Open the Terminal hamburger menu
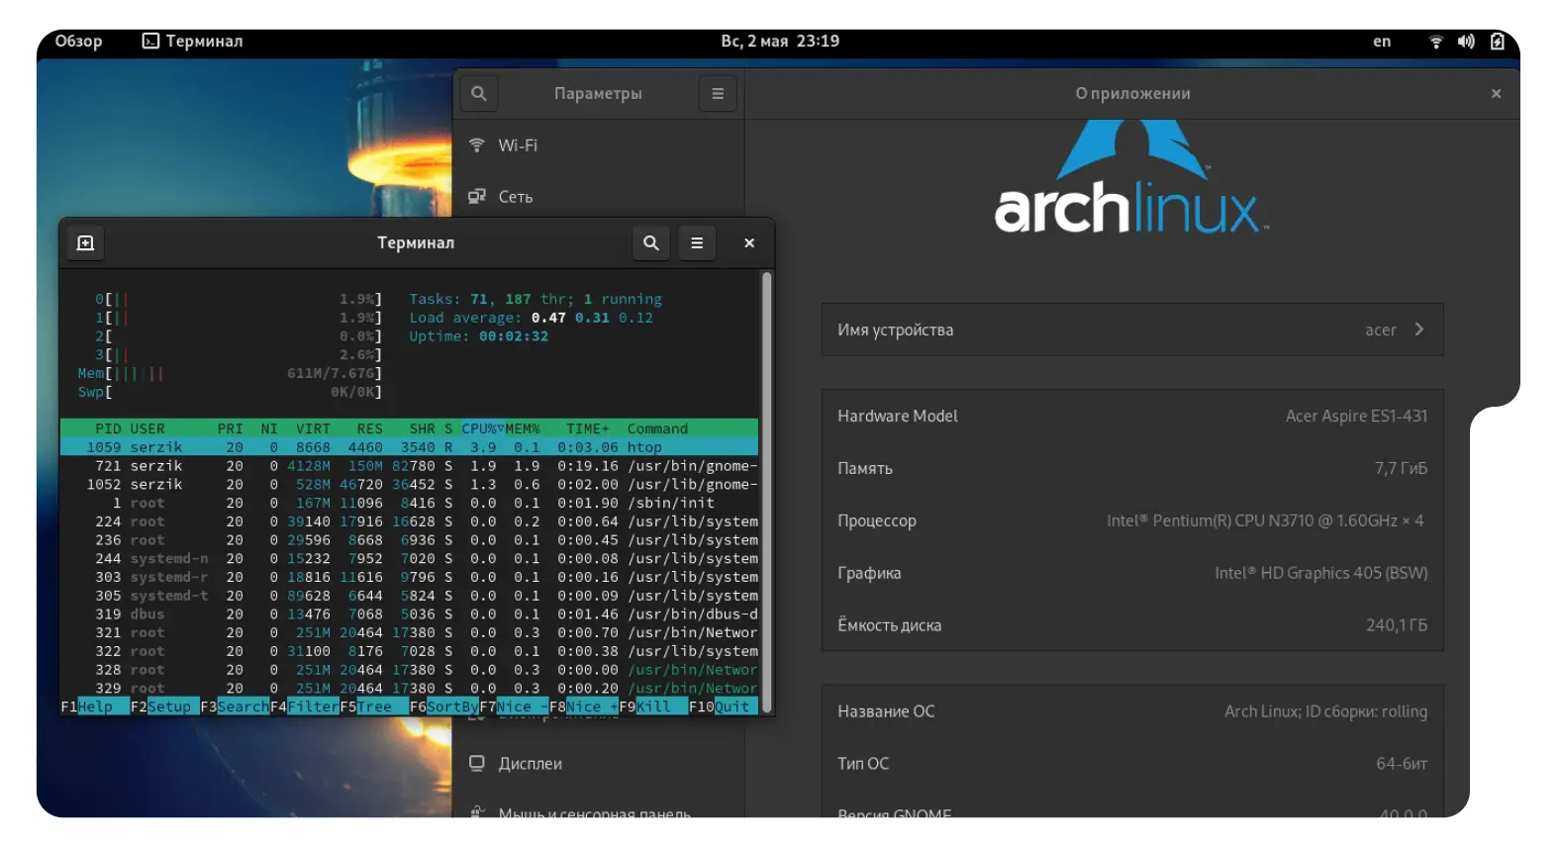The image size is (1559, 848). (697, 242)
